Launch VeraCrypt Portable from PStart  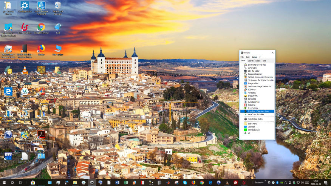click(x=256, y=114)
